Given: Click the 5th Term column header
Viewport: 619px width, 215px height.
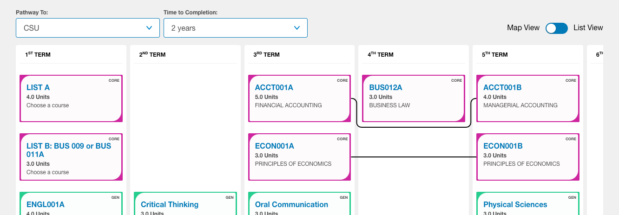Looking at the screenshot, I should (x=495, y=55).
